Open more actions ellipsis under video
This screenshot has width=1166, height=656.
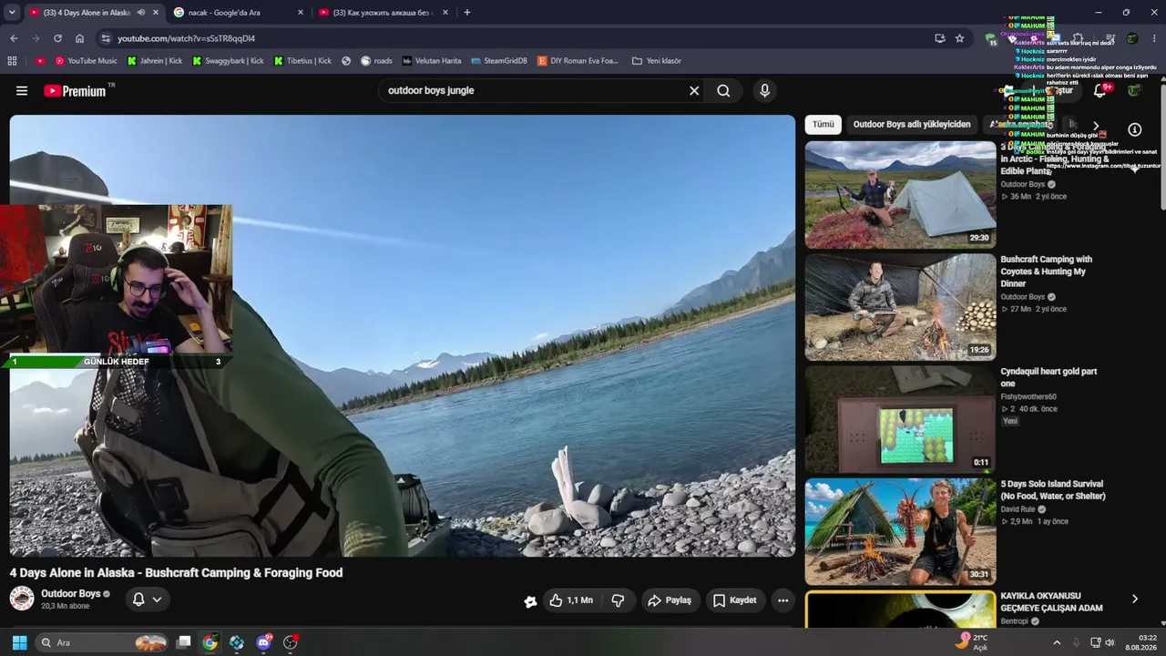[x=782, y=600]
